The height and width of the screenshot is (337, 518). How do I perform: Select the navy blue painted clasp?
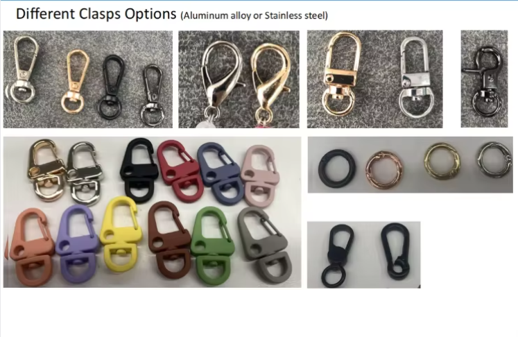[219, 174]
